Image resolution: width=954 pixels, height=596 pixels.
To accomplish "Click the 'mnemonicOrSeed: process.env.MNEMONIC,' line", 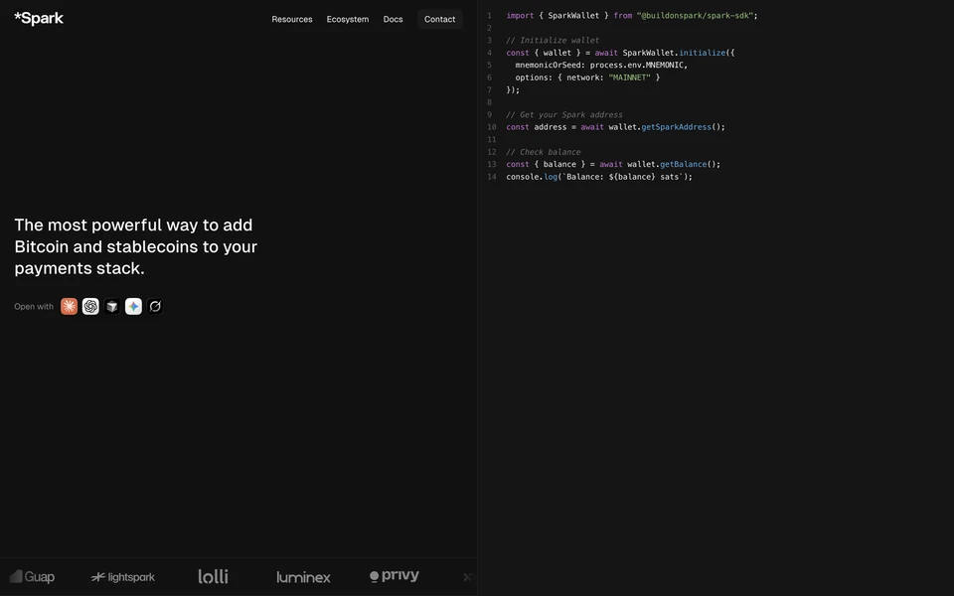I will 601,66.
